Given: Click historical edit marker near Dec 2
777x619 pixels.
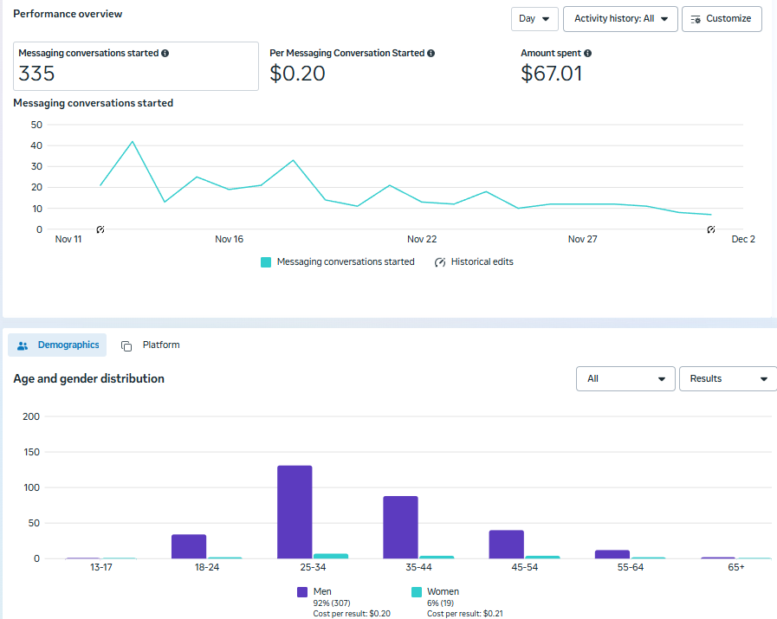Looking at the screenshot, I should (x=711, y=229).
